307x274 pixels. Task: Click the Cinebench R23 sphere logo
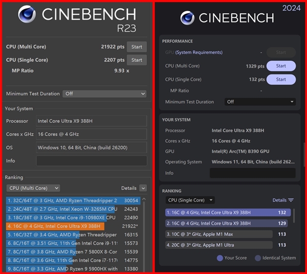27,14
